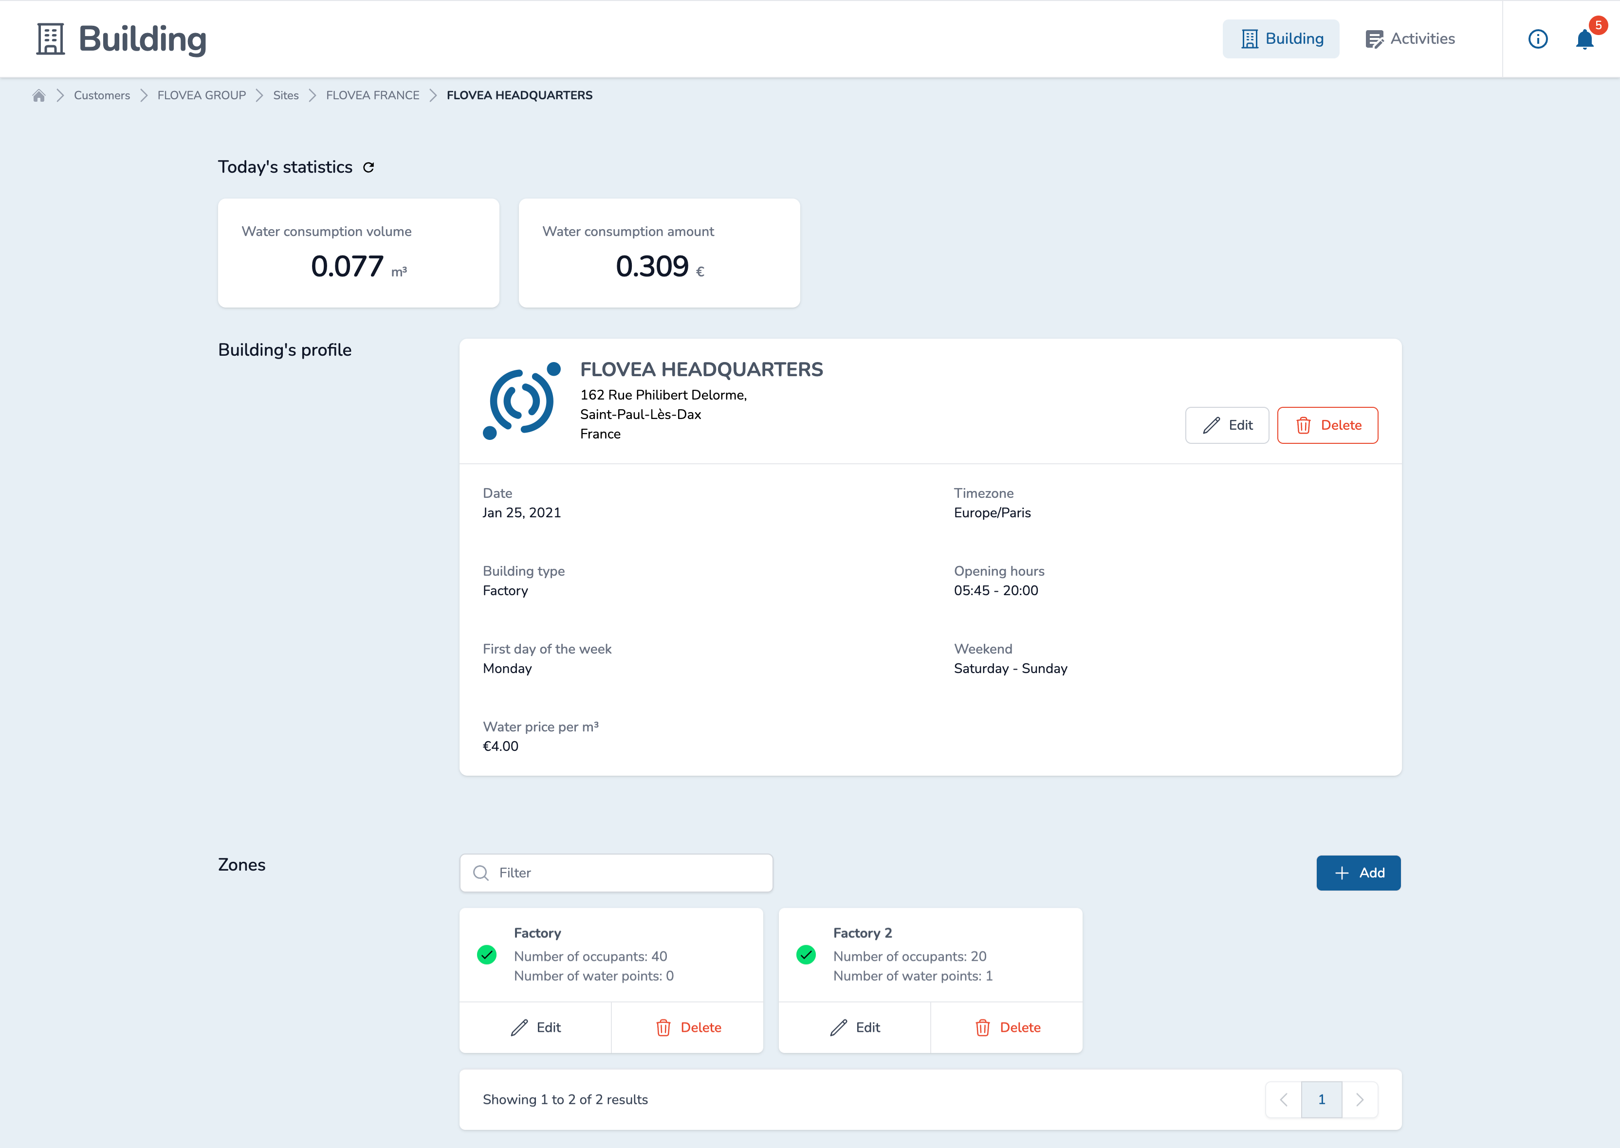Edit the FLOVEA HEADQUARTERS building profile
Viewport: 1620px width, 1148px height.
click(1227, 425)
